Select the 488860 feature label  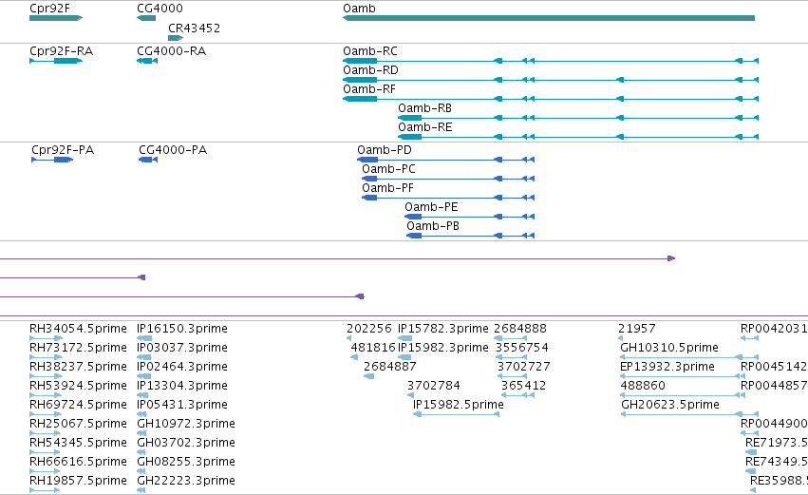(x=643, y=386)
